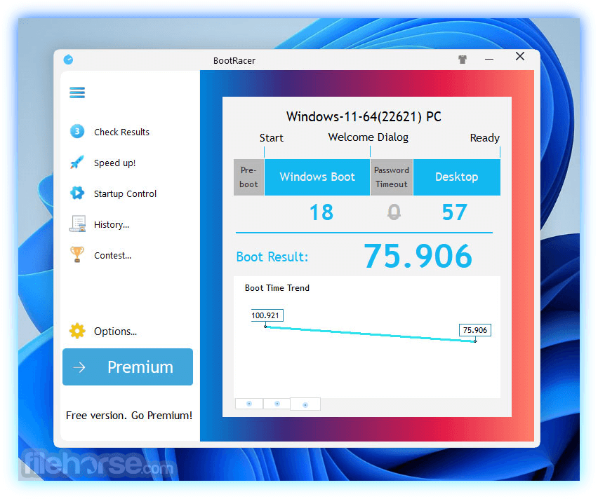
Task: Click the Boot Time Trend title
Action: click(277, 288)
